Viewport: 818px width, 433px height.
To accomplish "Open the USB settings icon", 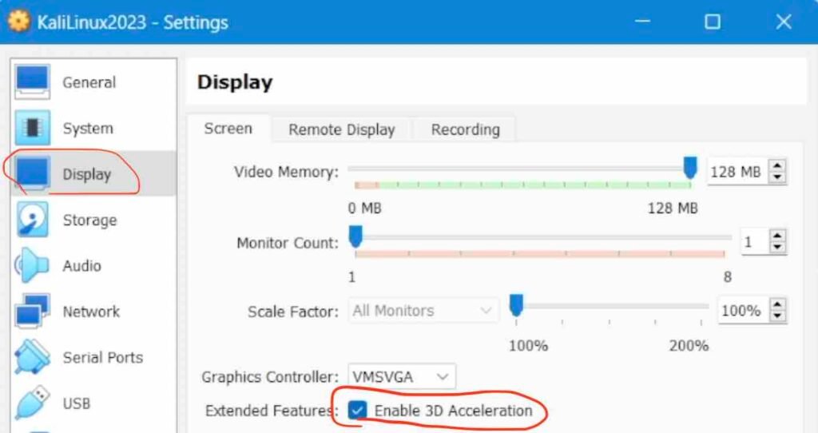I will pyautogui.click(x=33, y=403).
